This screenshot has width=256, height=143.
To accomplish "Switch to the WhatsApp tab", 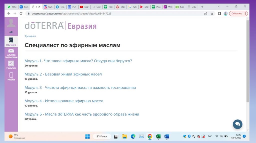I will tap(12, 7).
